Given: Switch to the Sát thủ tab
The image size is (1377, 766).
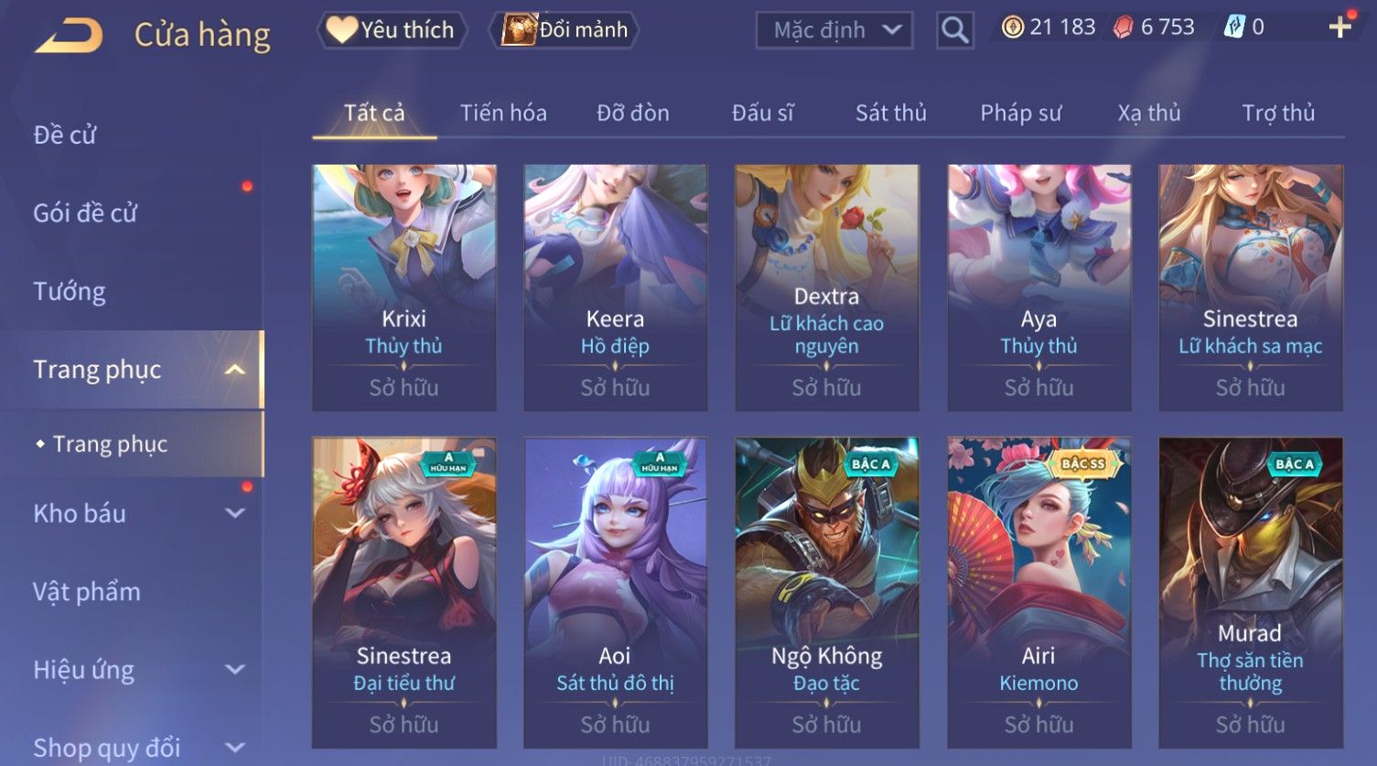Looking at the screenshot, I should [x=890, y=113].
